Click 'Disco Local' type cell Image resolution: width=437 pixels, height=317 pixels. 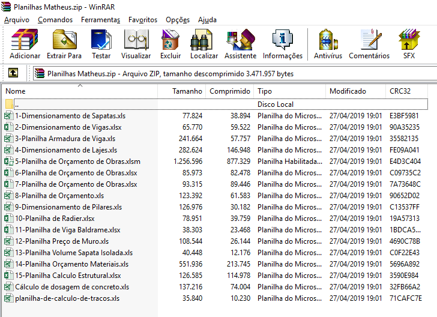tap(276, 104)
